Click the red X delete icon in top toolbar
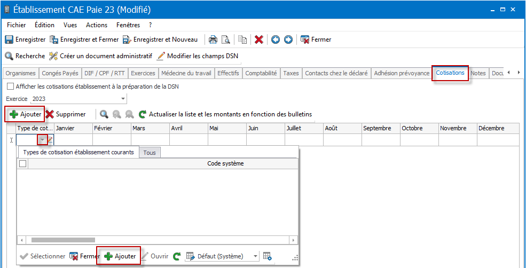The height and width of the screenshot is (268, 526). click(258, 40)
